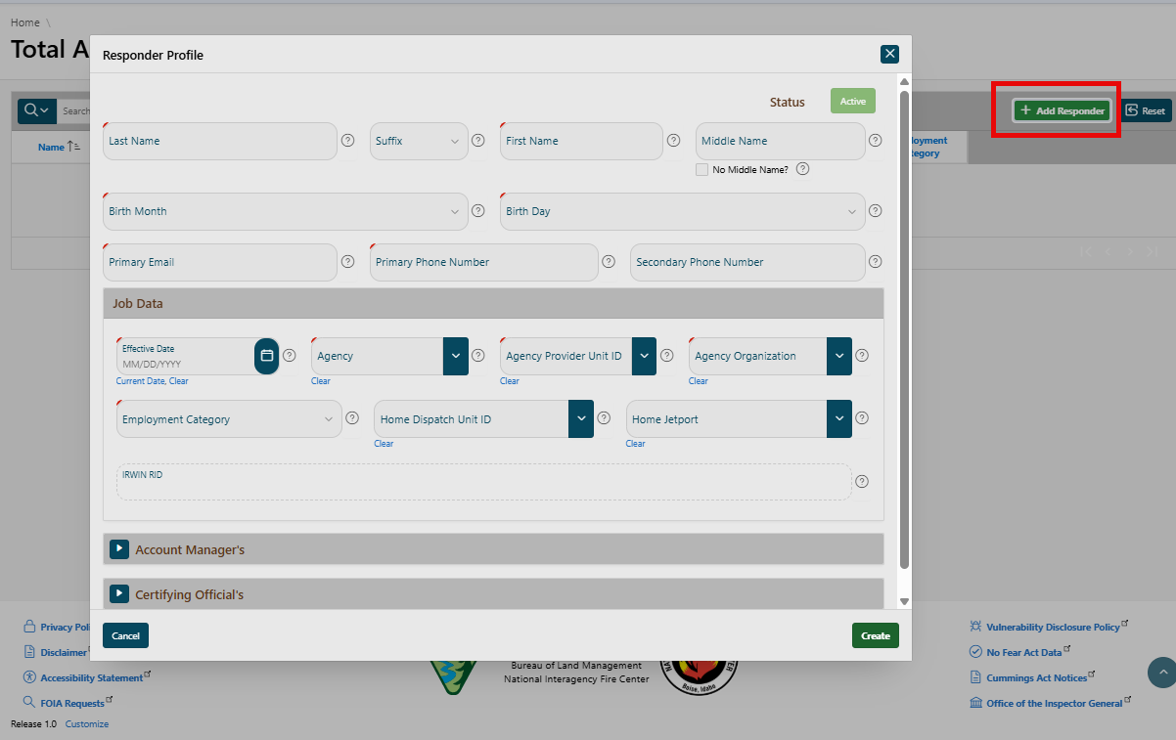
Task: Open Cummings Act Notices link
Action: point(1036,677)
